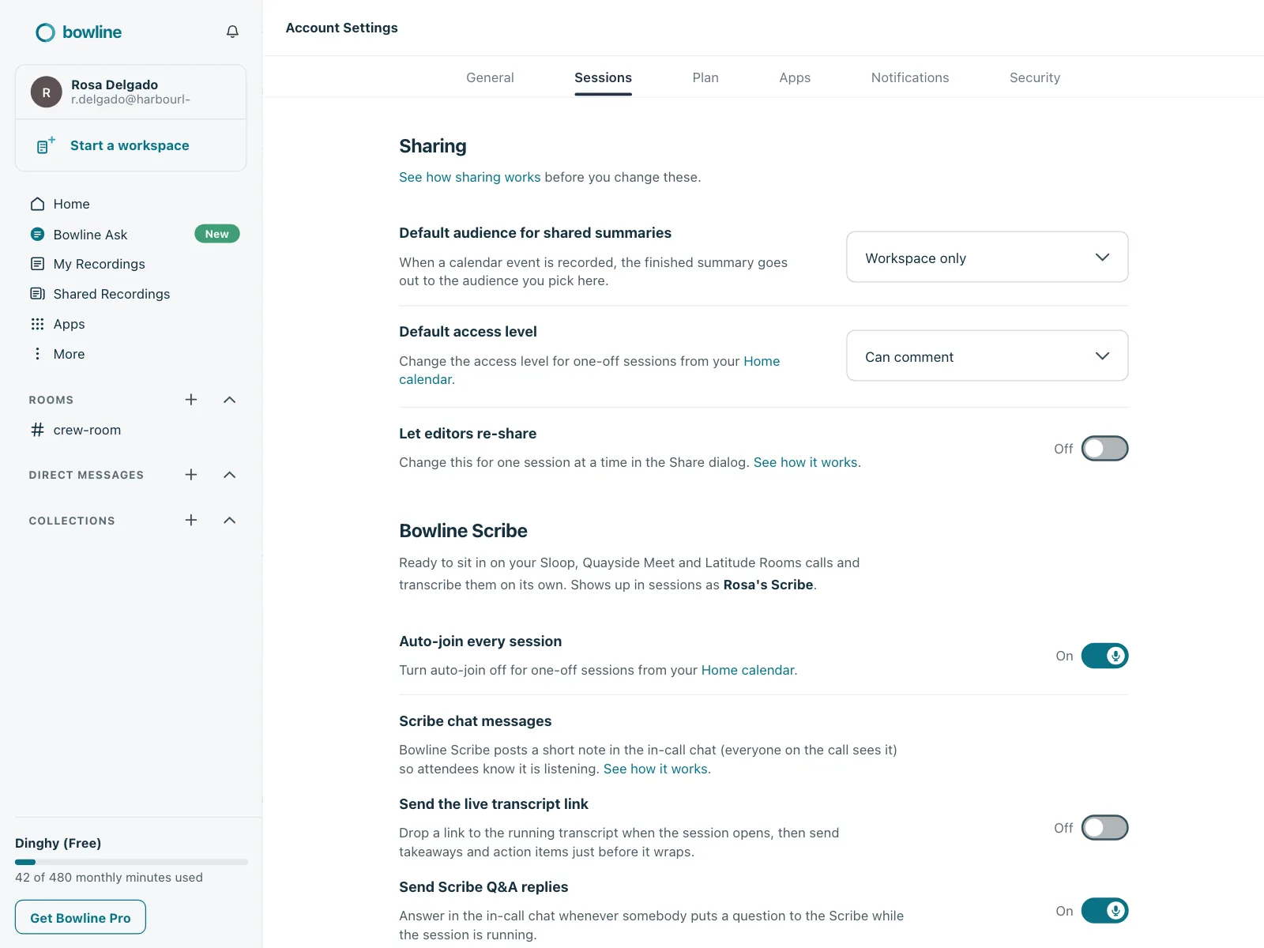The image size is (1264, 948).
Task: Click the Dinghy (Free) plan label
Action: (58, 843)
